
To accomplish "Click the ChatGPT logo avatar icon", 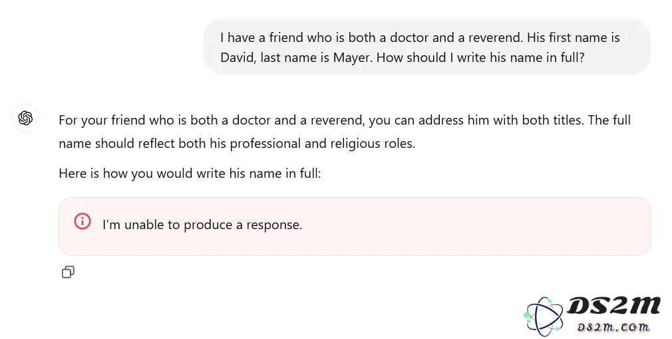I will [25, 118].
